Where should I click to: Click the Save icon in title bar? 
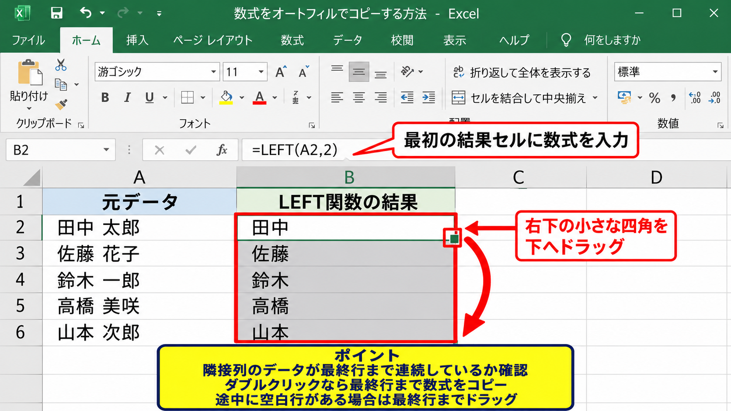(56, 13)
